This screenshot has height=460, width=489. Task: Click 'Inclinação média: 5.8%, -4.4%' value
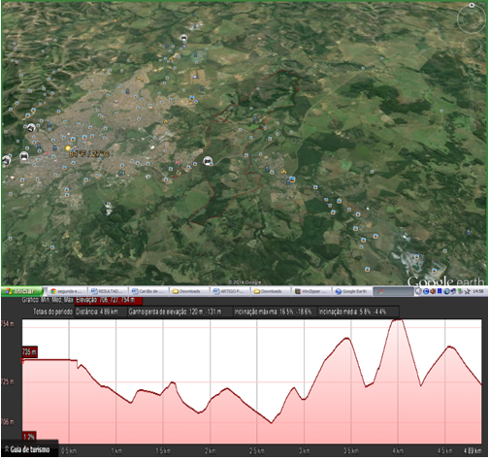coord(358,312)
